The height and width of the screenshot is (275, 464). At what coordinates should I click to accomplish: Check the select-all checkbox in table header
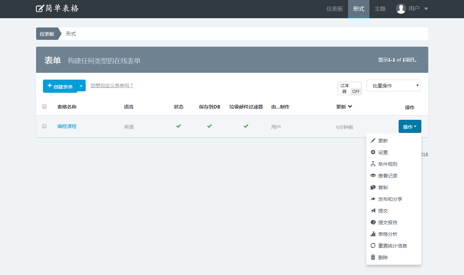click(44, 106)
